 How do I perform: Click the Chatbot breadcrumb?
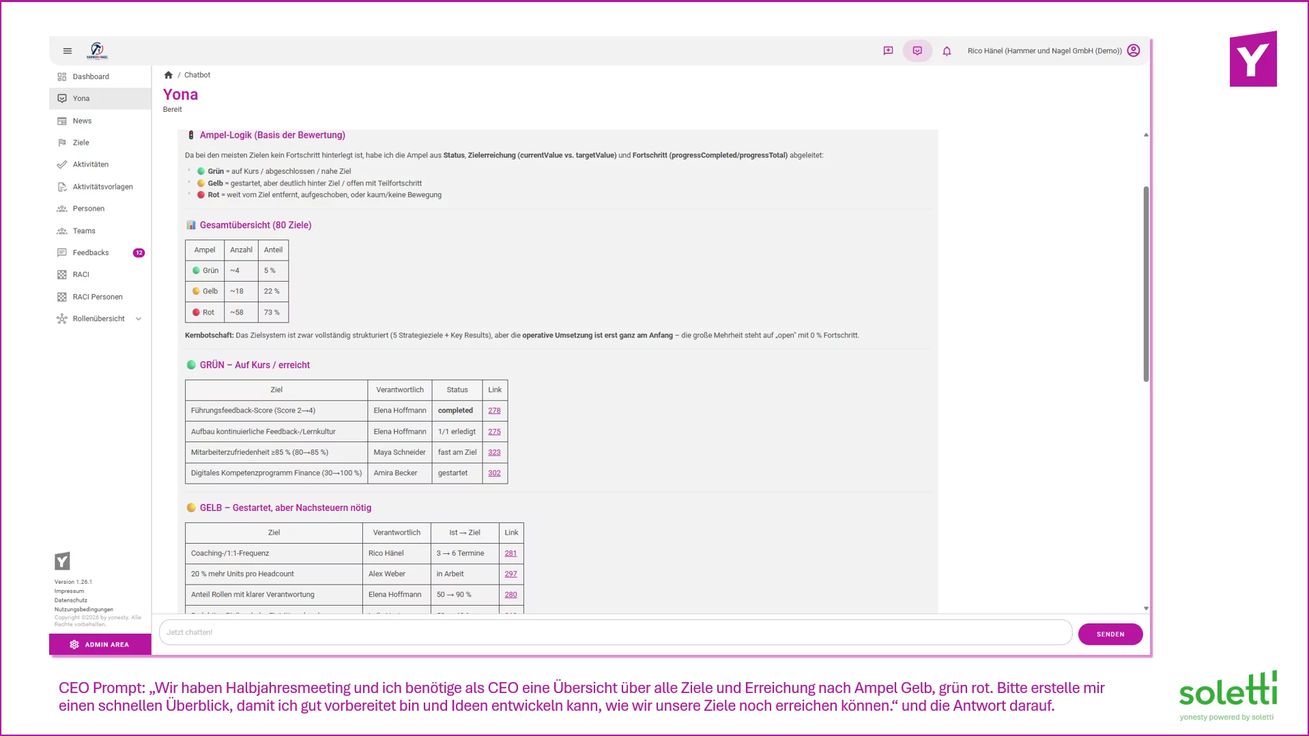(x=197, y=75)
